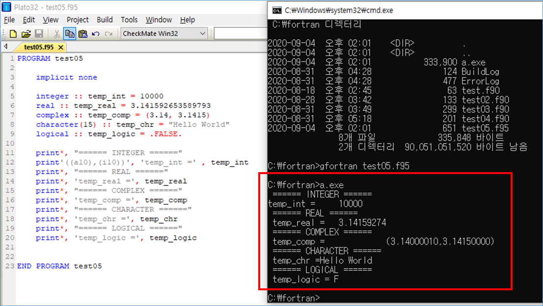Open the Window menu
Viewport: 543px width, 306px height.
159,20
